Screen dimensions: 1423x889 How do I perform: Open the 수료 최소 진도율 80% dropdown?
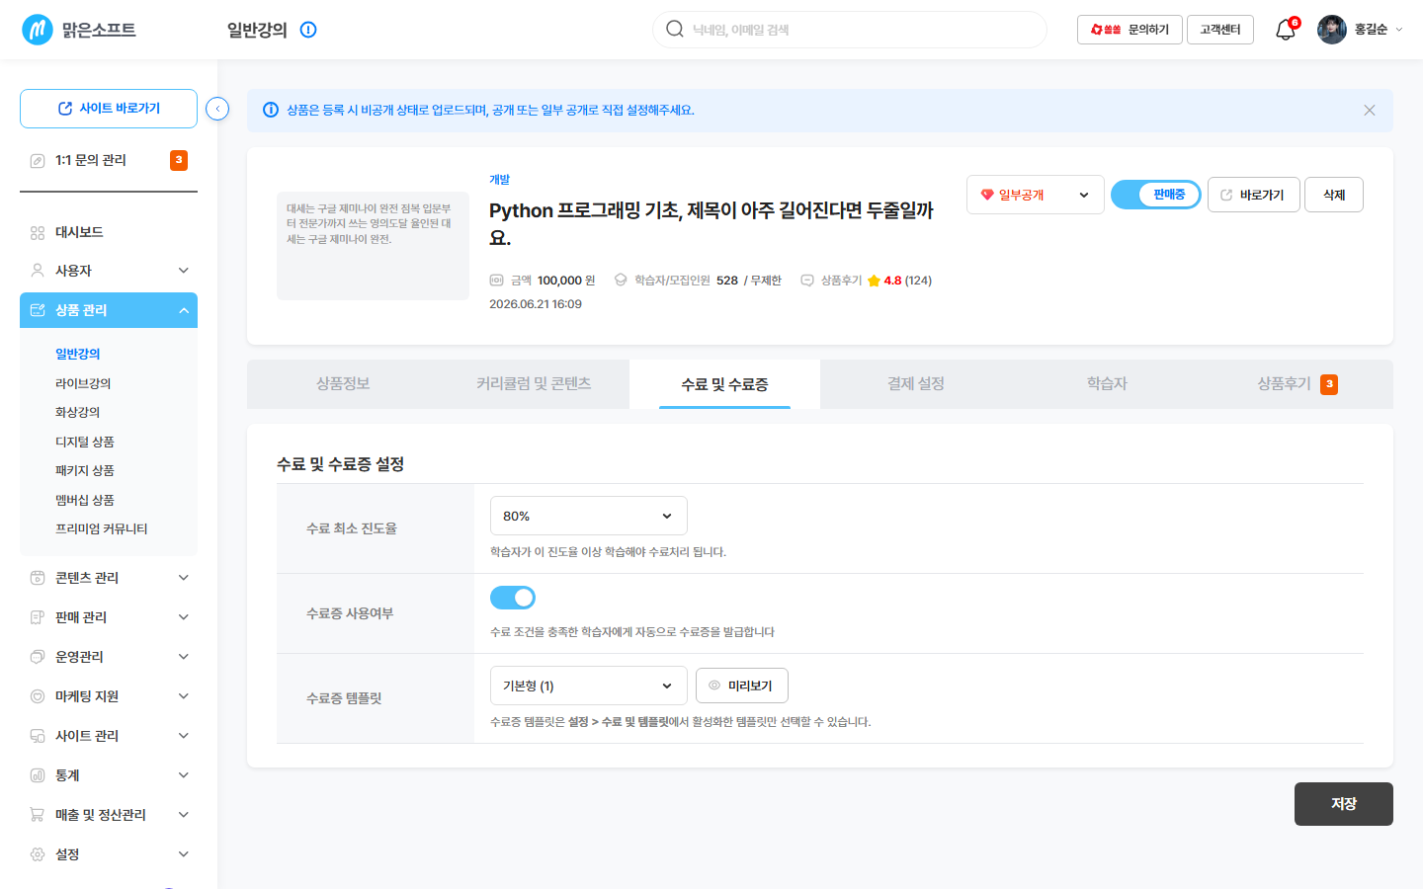(588, 516)
